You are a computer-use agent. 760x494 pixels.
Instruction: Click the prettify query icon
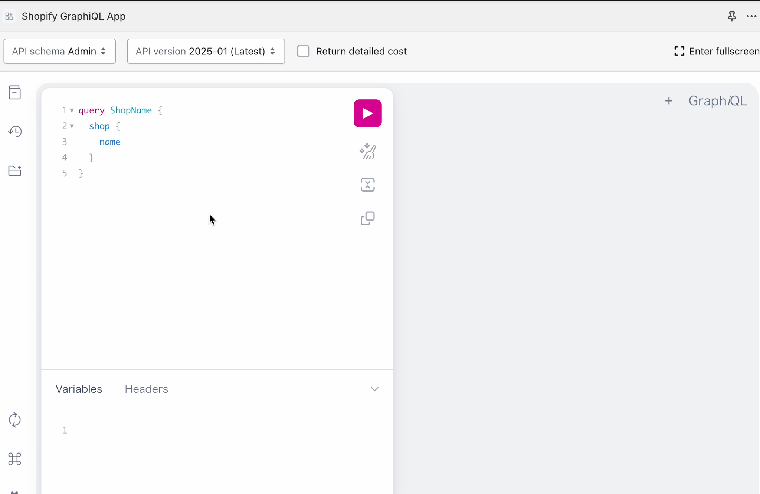pyautogui.click(x=367, y=151)
